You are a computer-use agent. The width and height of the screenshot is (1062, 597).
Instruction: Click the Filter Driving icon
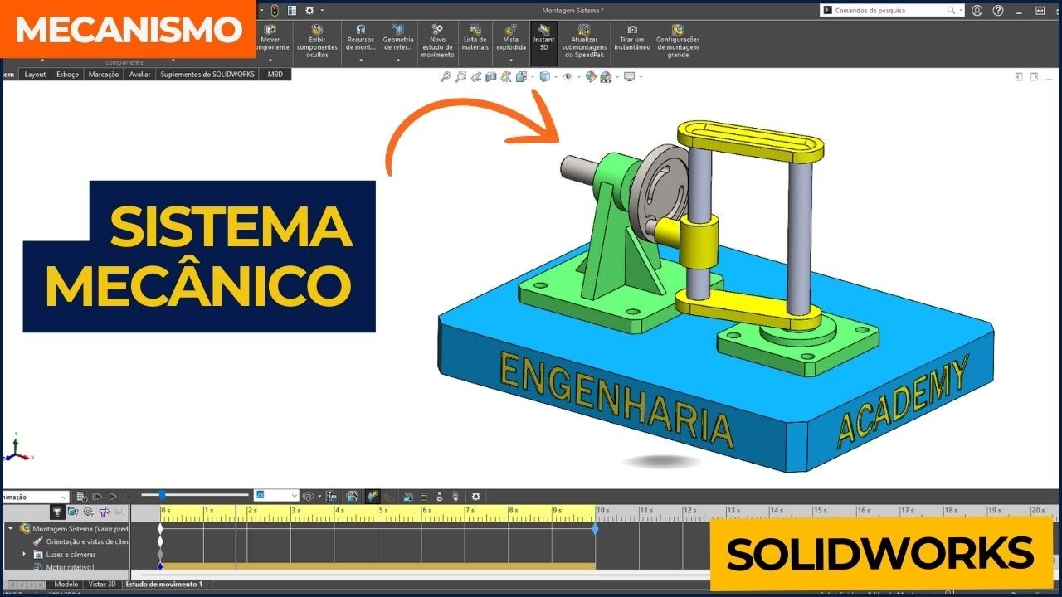coord(88,512)
